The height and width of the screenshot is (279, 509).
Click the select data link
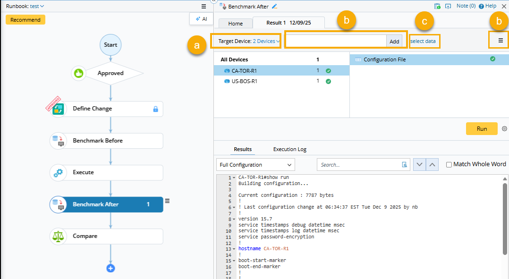pos(423,42)
